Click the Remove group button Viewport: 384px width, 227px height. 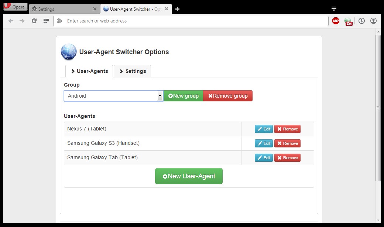pyautogui.click(x=228, y=96)
